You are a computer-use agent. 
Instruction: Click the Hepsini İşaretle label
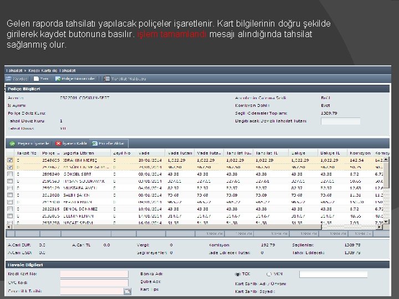pos(33,143)
